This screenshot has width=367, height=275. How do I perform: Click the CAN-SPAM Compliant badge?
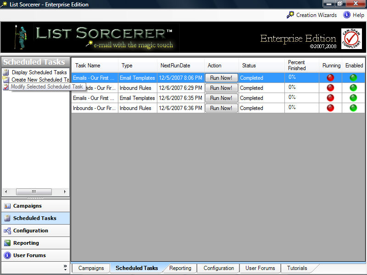351,38
